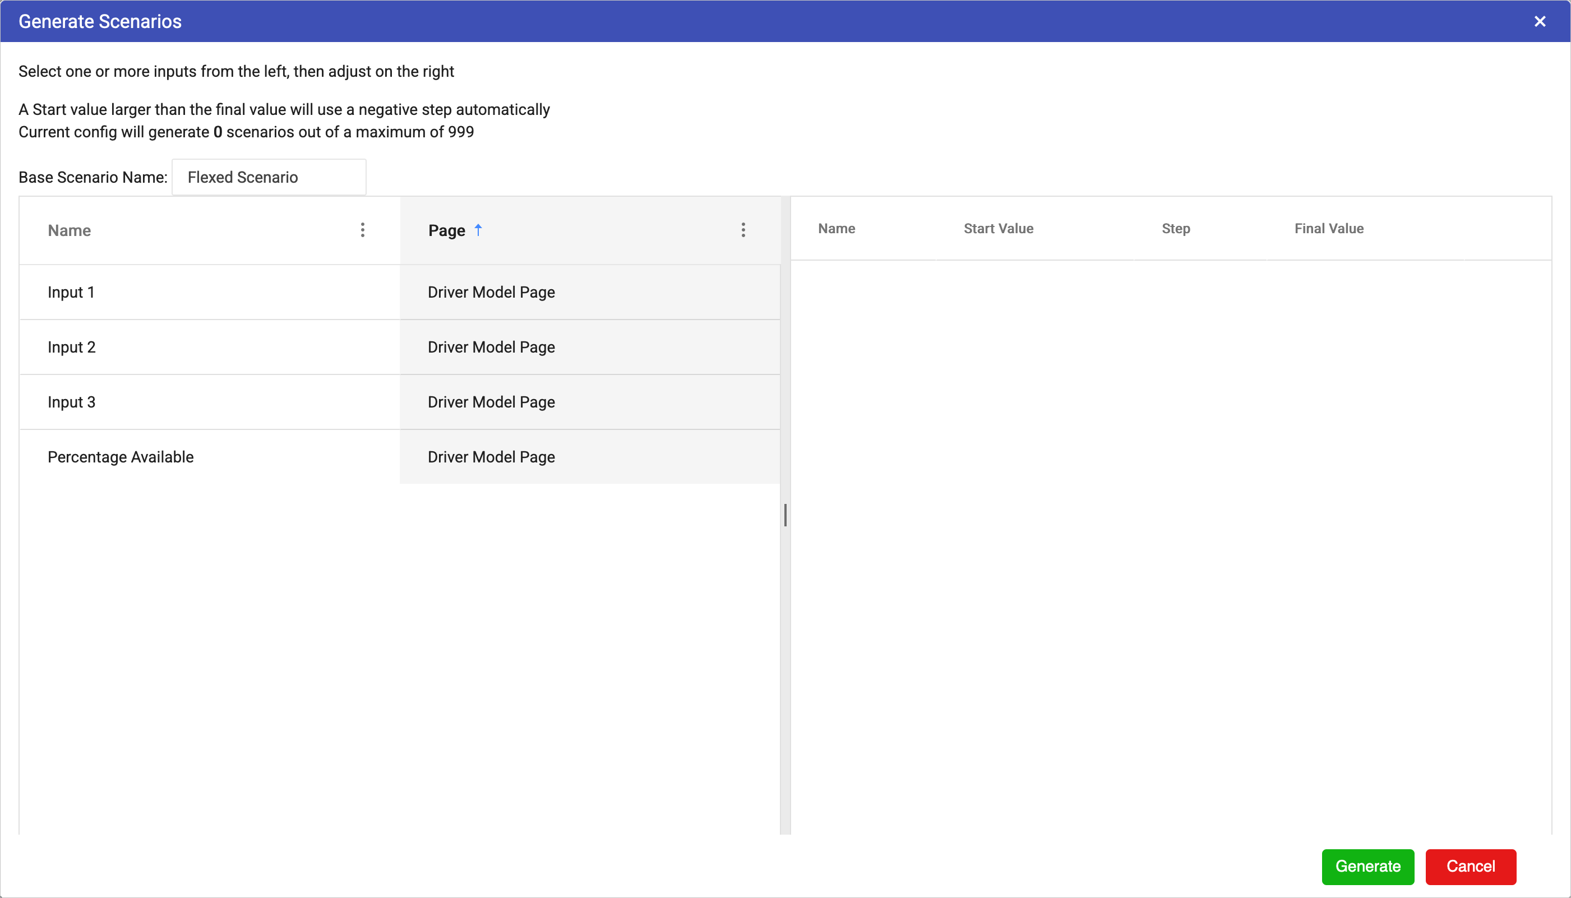Click the Start Value column header

pyautogui.click(x=998, y=229)
